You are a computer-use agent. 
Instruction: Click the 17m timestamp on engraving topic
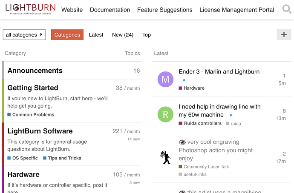tap(281, 161)
